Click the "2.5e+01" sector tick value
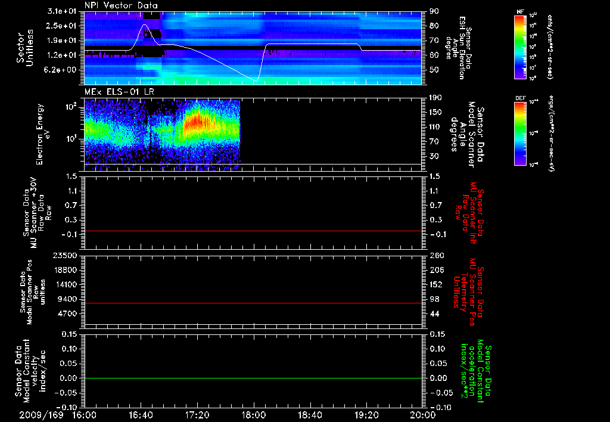Viewport: 610px width, 422px height. click(61, 26)
